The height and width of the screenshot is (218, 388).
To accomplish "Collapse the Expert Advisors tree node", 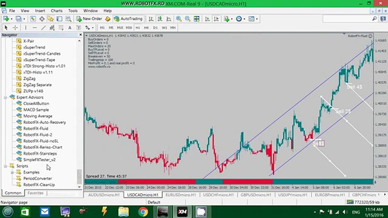I will (x=5, y=97).
